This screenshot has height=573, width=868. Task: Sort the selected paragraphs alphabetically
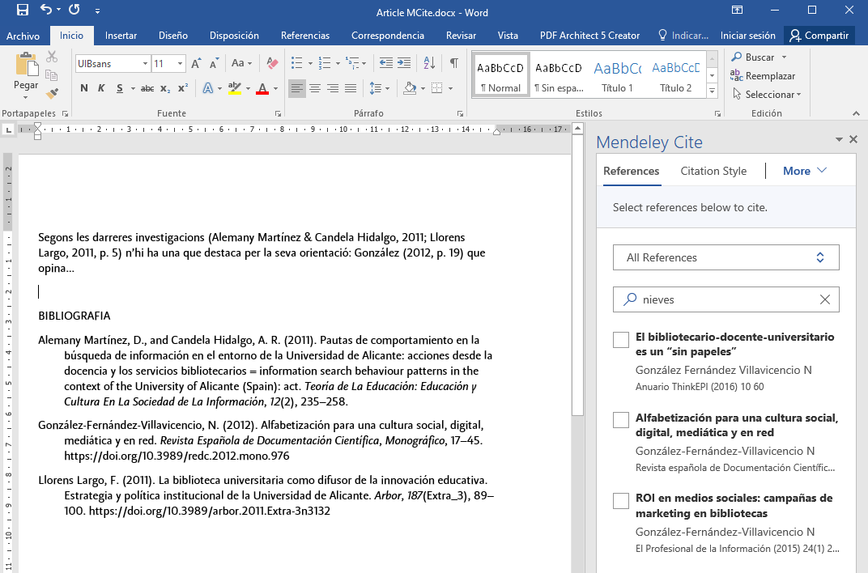(x=429, y=63)
